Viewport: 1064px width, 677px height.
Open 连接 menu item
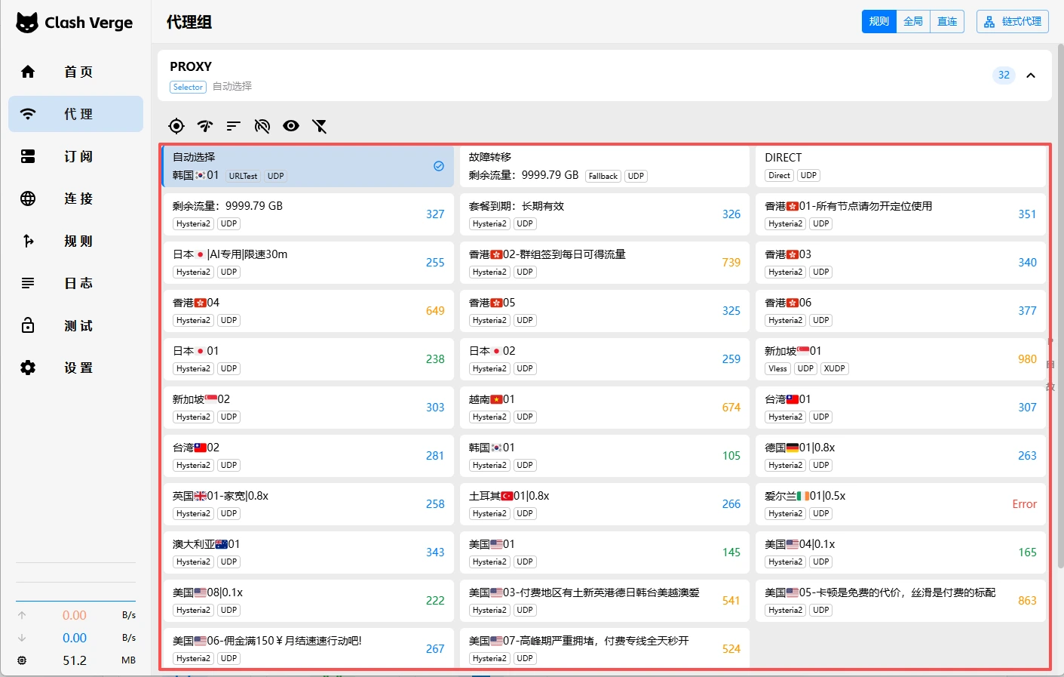[x=75, y=198]
